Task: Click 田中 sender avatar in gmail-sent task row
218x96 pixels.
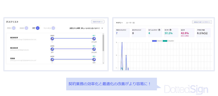Action: click(x=52, y=49)
